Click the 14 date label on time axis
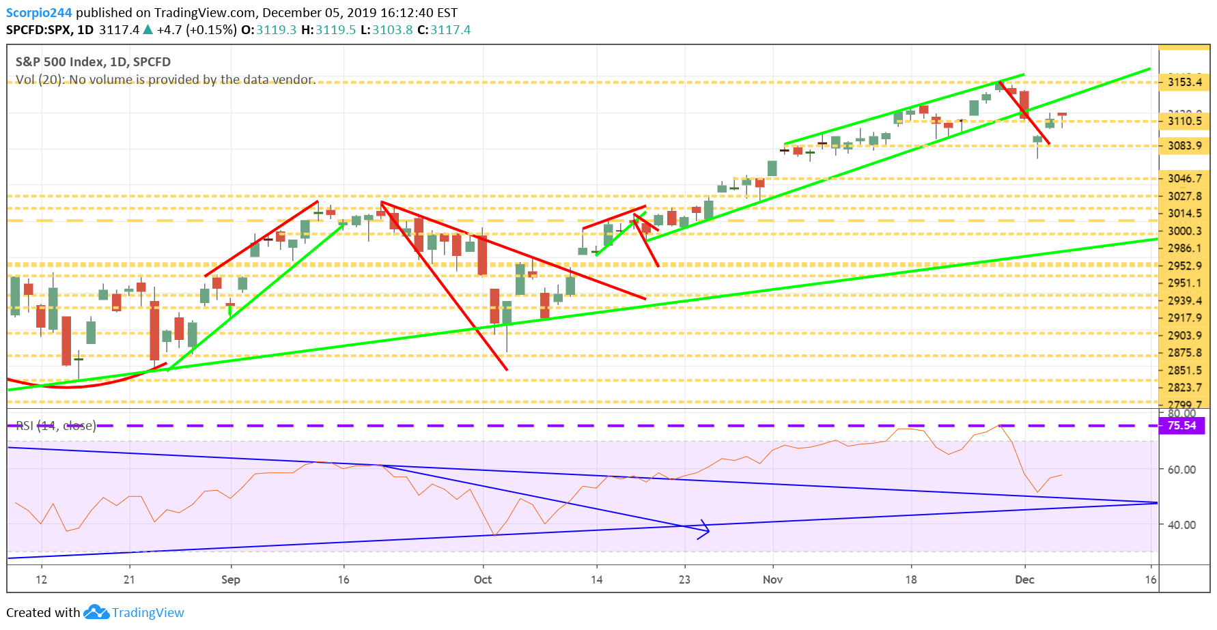 597,579
